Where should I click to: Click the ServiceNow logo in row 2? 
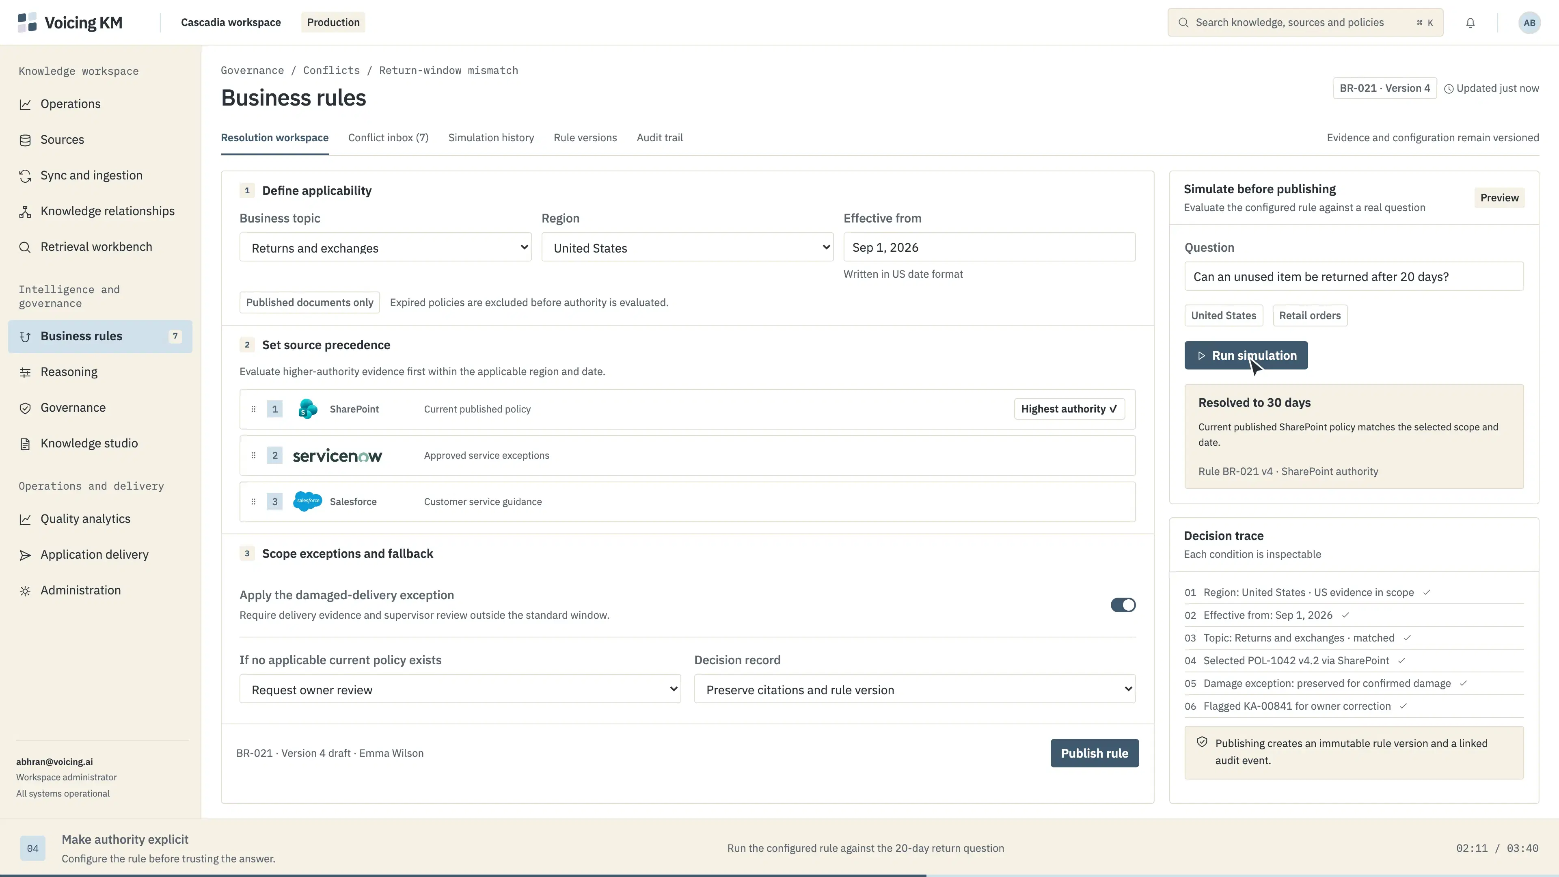pyautogui.click(x=337, y=456)
